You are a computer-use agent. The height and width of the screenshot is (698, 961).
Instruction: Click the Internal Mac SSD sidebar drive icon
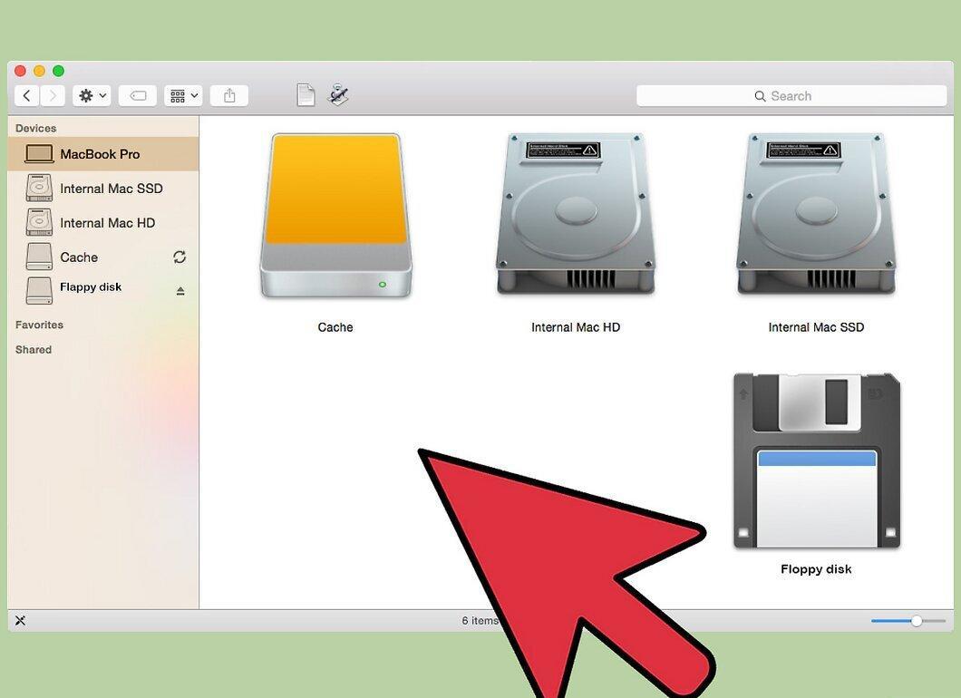tap(39, 189)
